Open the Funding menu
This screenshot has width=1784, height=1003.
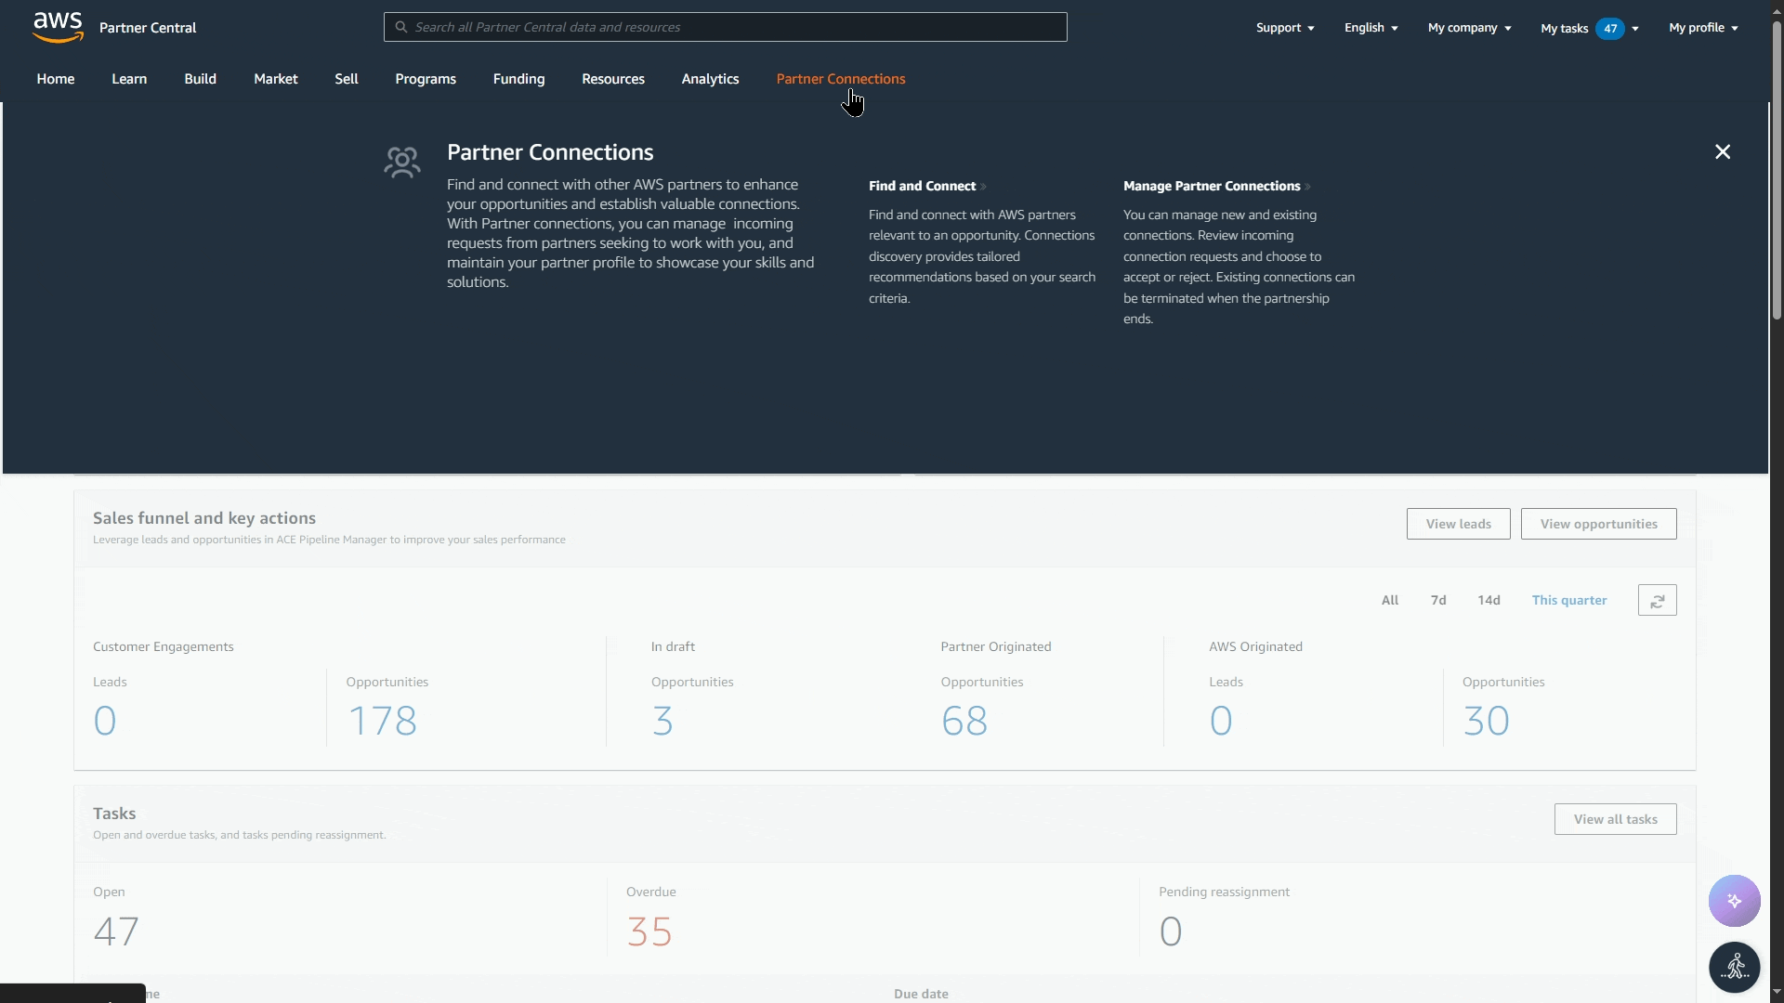coord(518,79)
